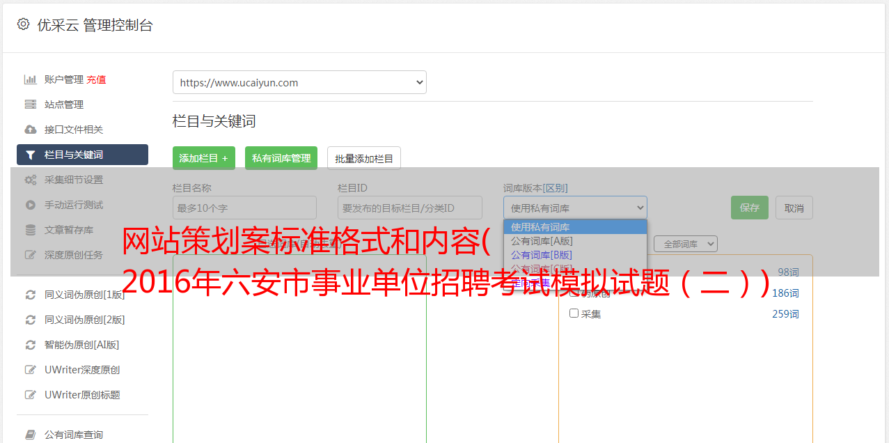889x443 pixels.
Task: Click the 186词 count
Action: pyautogui.click(x=785, y=293)
